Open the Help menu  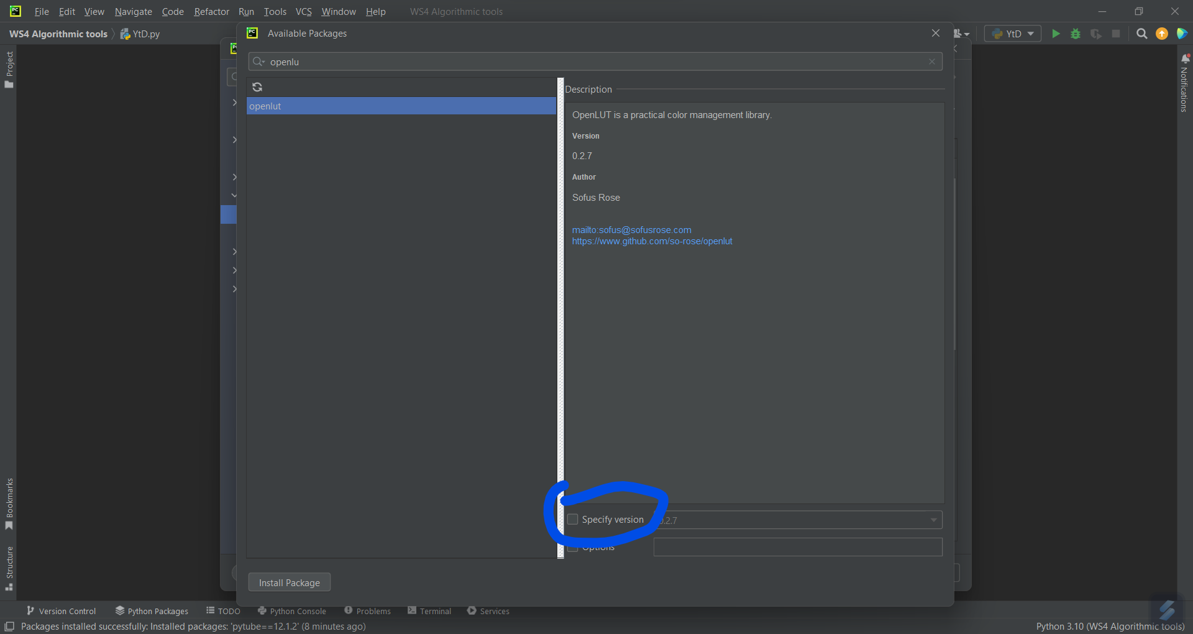point(376,12)
